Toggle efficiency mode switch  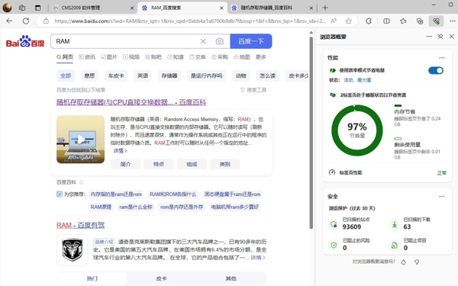[x=436, y=70]
